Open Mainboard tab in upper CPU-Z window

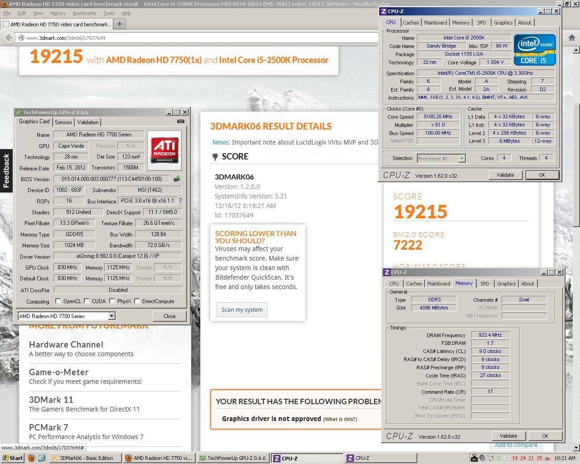[x=435, y=23]
